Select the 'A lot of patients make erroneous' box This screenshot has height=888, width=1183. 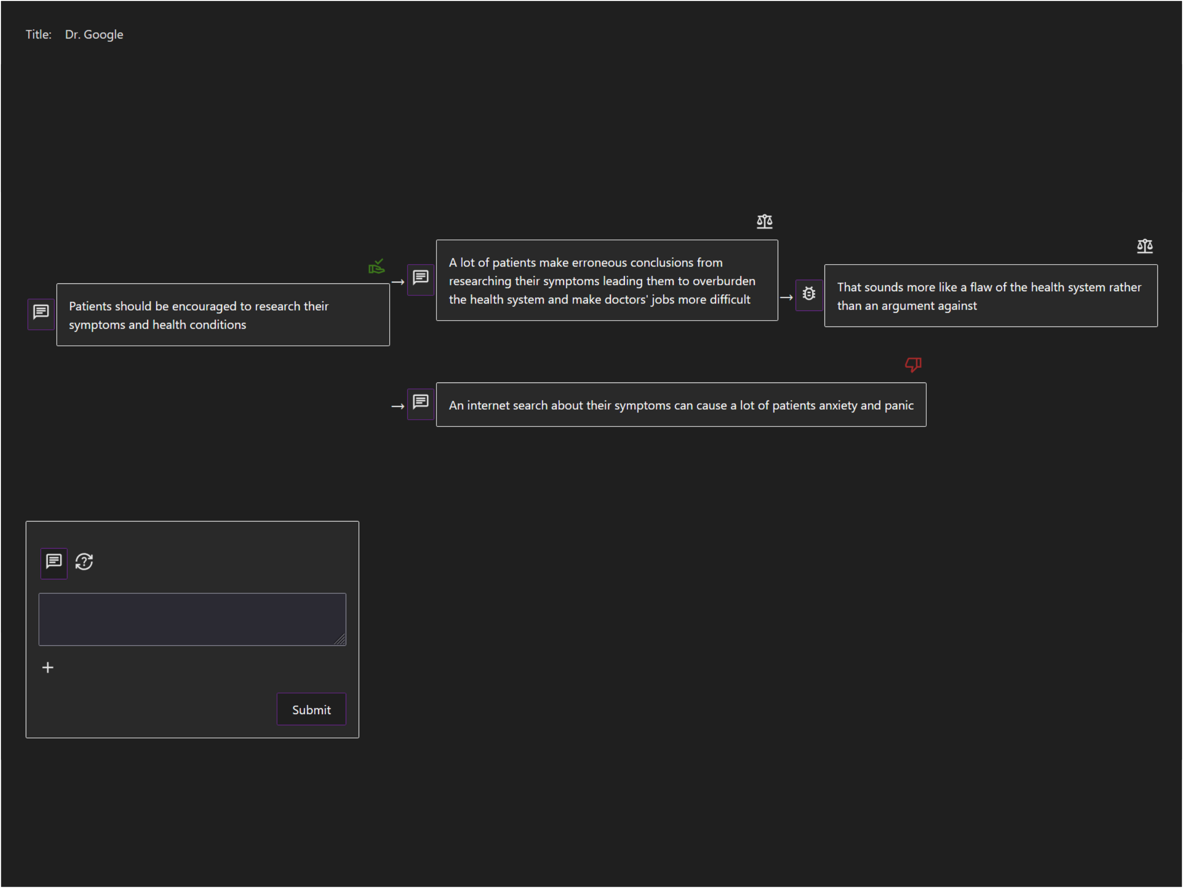[607, 281]
